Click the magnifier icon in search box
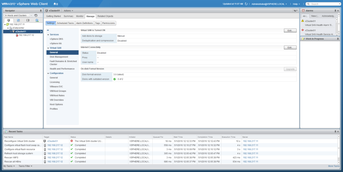The height and width of the screenshot is (172, 343). tap(308, 4)
